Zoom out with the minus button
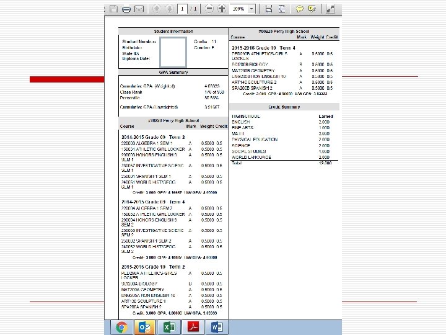The image size is (446, 335). point(209,9)
